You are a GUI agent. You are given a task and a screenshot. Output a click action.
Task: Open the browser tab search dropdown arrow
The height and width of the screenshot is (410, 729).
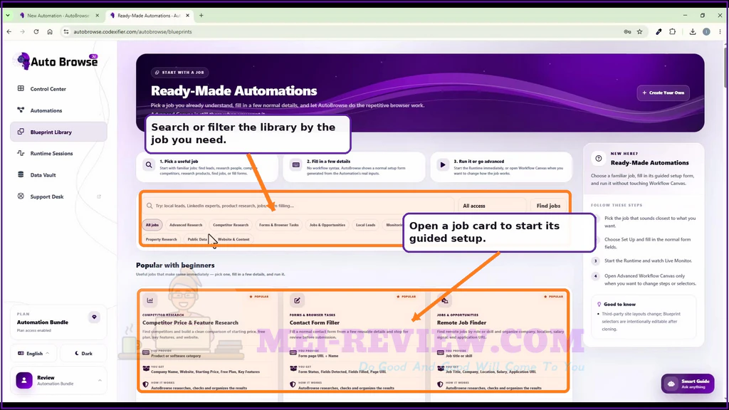click(8, 16)
